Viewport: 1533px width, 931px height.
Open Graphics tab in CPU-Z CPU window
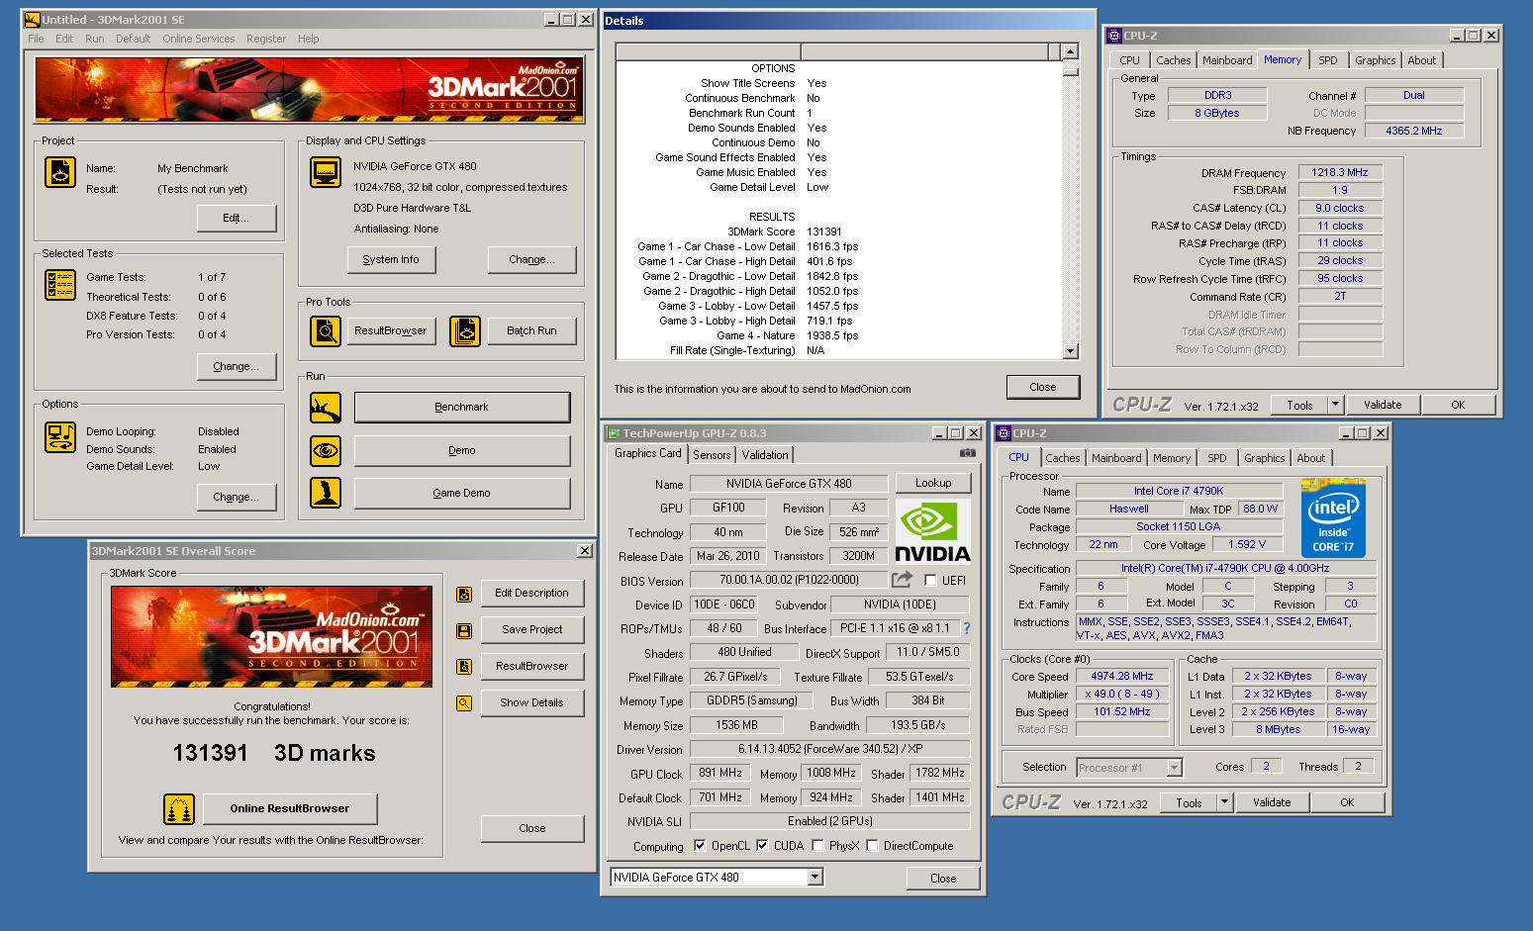1265,458
